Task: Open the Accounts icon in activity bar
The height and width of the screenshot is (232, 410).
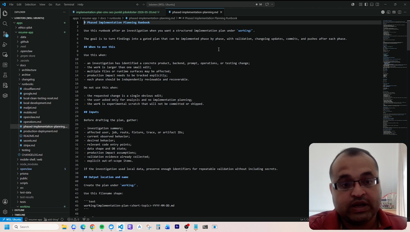Action: [5, 201]
